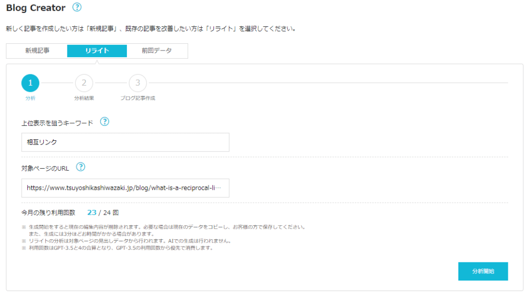Click the 上位表示を狙うキーワード label text
Image resolution: width=528 pixels, height=295 pixels.
[57, 123]
